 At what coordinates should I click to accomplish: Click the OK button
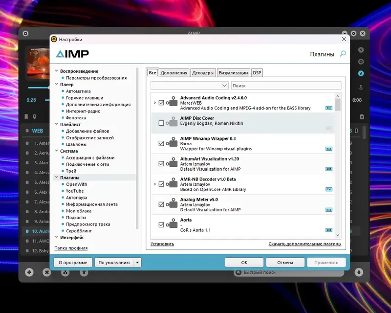point(244,262)
